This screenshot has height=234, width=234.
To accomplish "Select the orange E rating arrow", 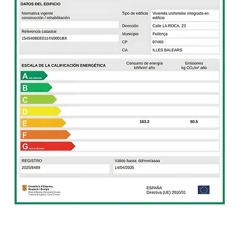I will click(43, 123).
